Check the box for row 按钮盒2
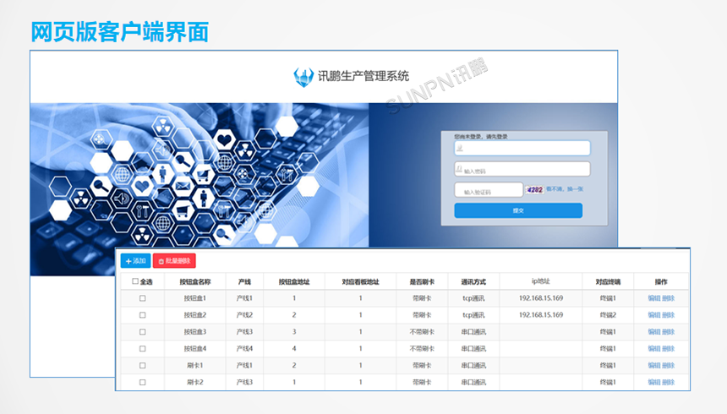 click(142, 315)
